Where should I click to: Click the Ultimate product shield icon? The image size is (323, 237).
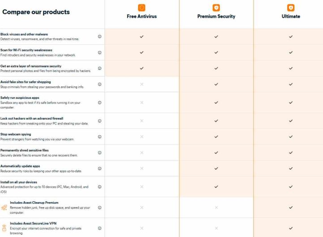(291, 8)
